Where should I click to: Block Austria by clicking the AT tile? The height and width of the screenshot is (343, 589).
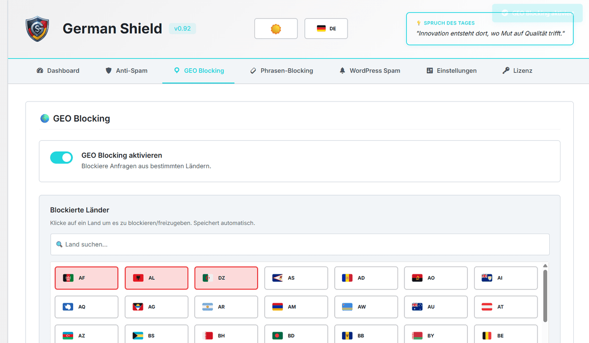click(x=506, y=306)
